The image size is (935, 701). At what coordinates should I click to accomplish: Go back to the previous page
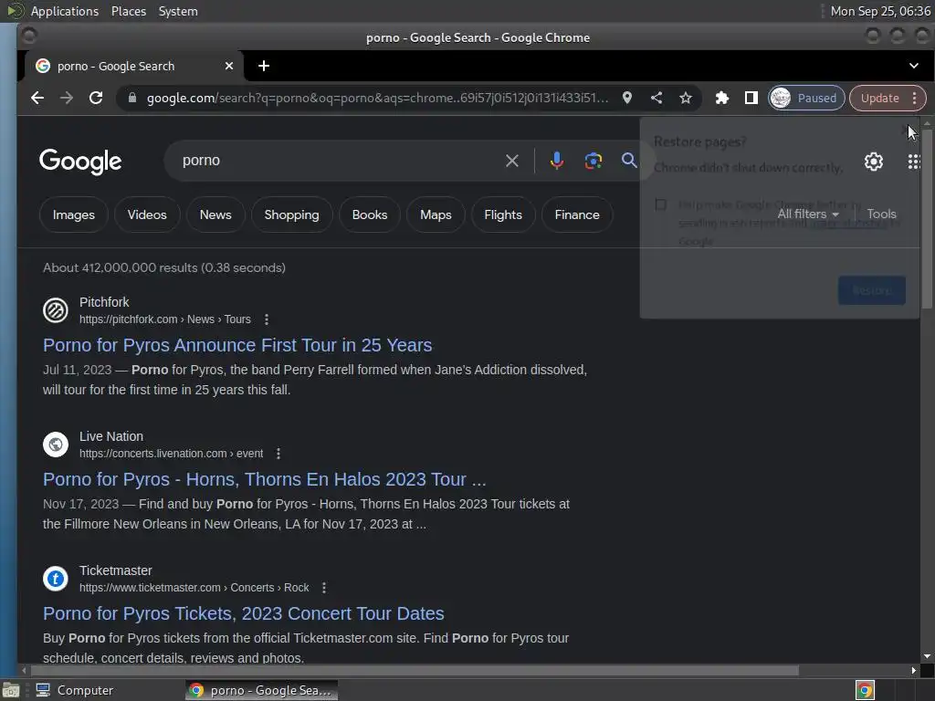click(x=37, y=98)
